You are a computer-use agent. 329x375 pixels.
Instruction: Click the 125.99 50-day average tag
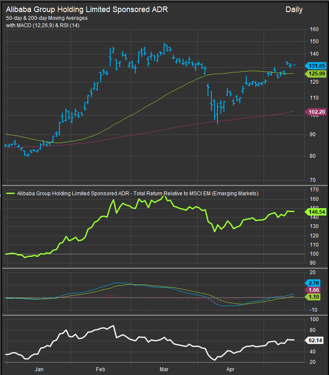pyautogui.click(x=315, y=74)
